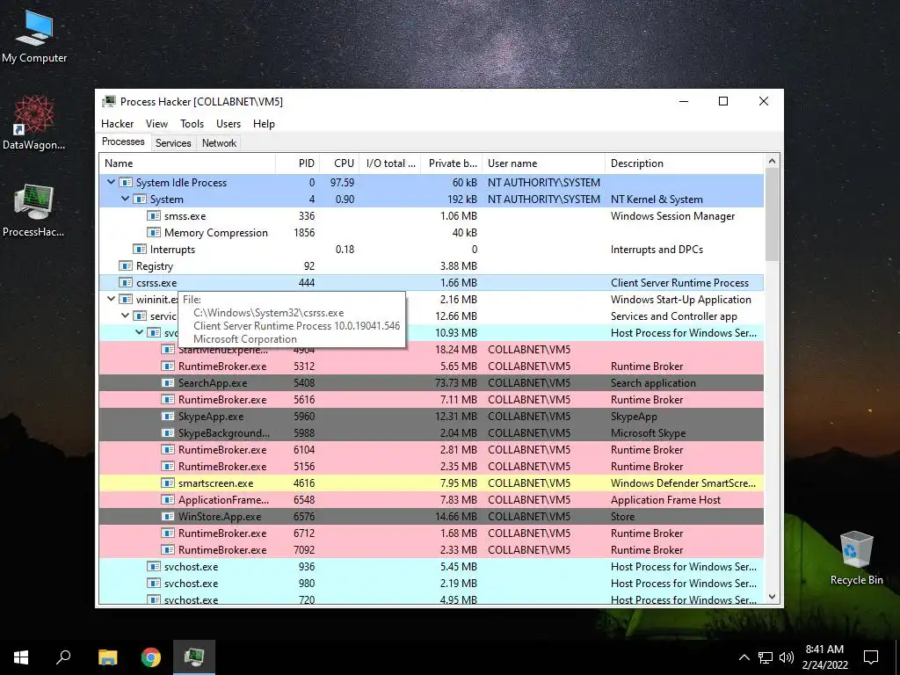900x675 pixels.
Task: Open the Hacker menu
Action: 117,123
